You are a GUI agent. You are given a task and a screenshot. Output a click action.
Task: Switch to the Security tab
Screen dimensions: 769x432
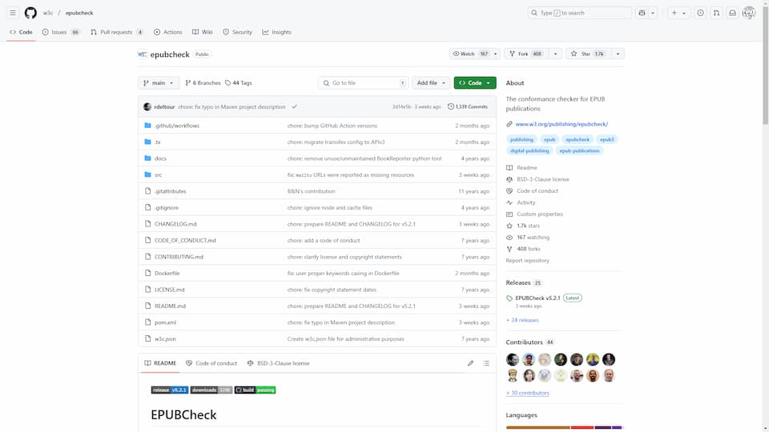click(237, 32)
